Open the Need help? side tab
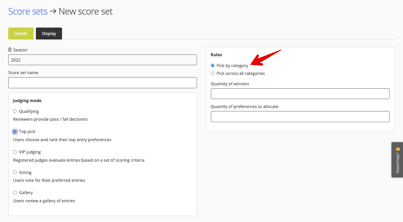The image size is (403, 222). (x=397, y=160)
